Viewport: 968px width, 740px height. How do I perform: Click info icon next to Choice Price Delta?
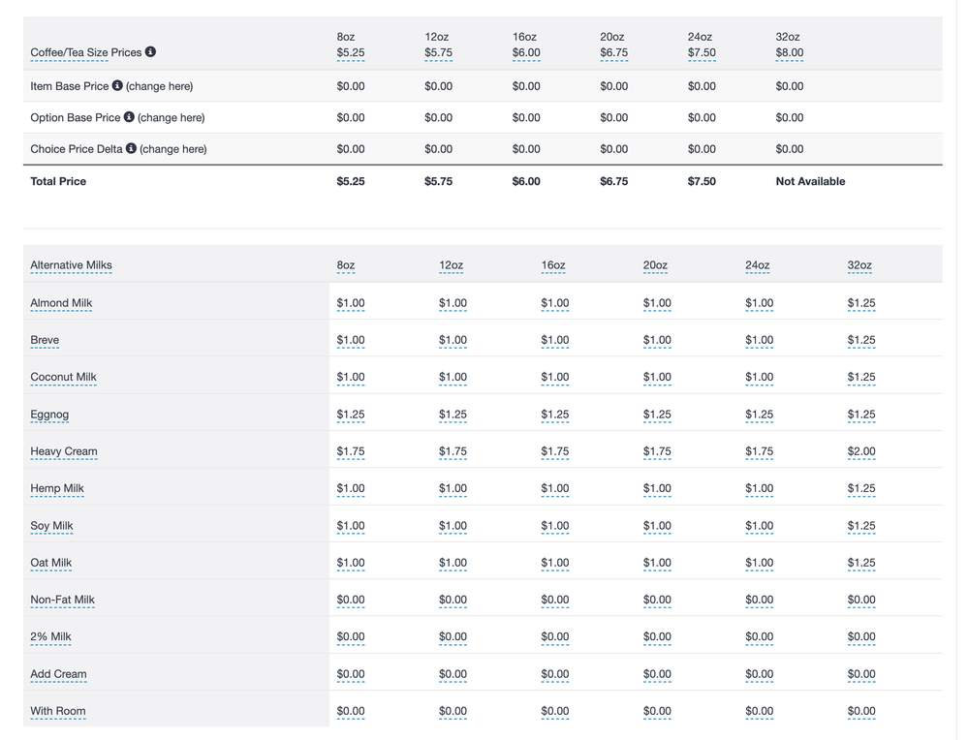131,148
